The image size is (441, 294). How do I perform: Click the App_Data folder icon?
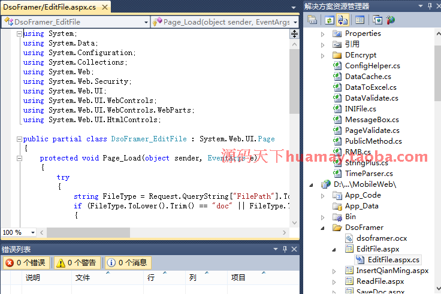click(x=337, y=206)
